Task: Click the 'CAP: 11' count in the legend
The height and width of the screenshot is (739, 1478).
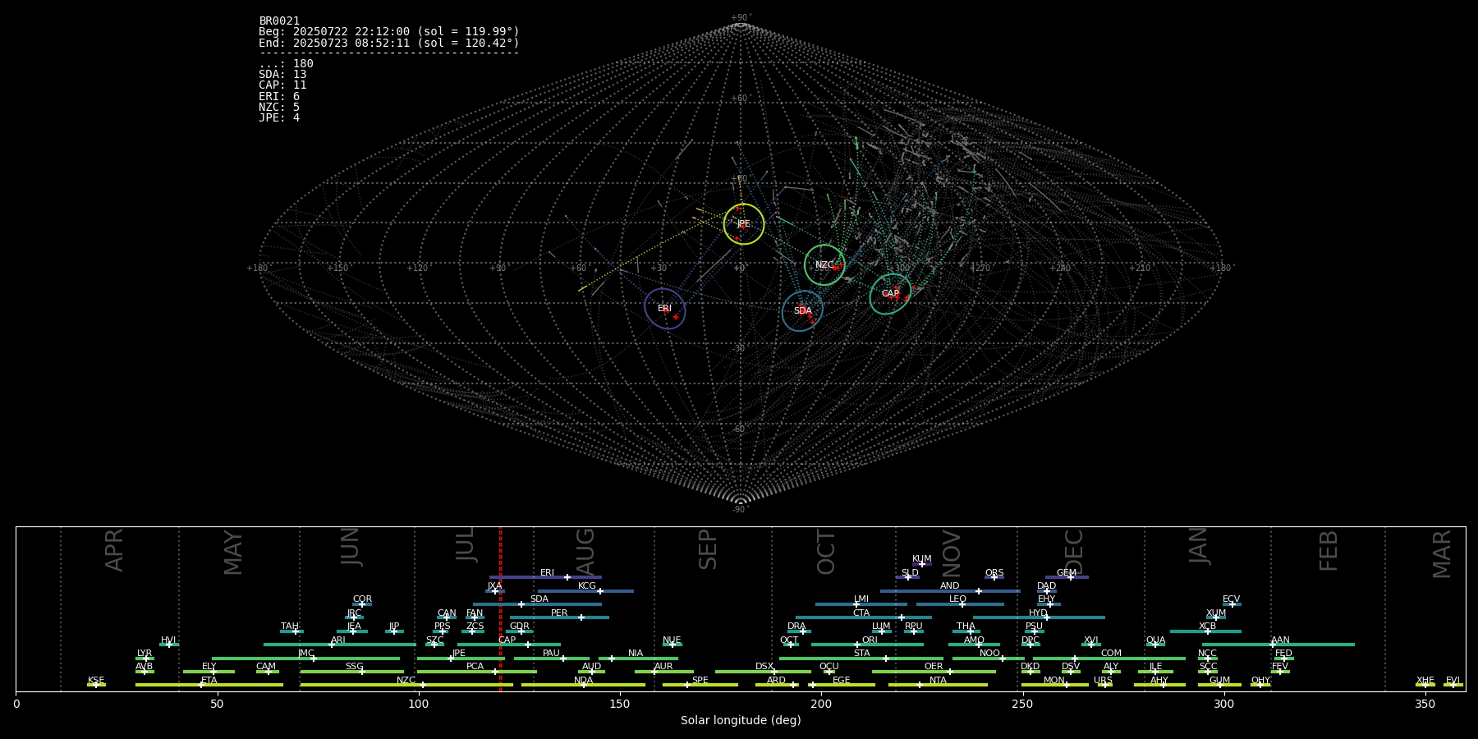Action: 282,85
